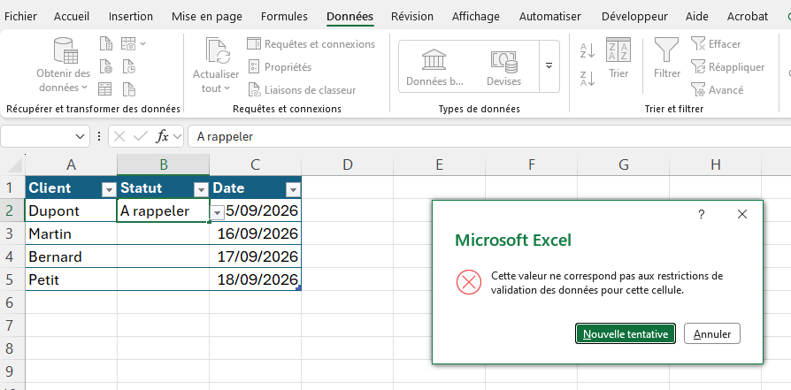This screenshot has height=390, width=791.
Task: Open the Trier sort dialog
Action: [x=618, y=58]
